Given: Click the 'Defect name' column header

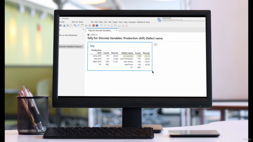Looking at the screenshot, I should pos(127,53).
